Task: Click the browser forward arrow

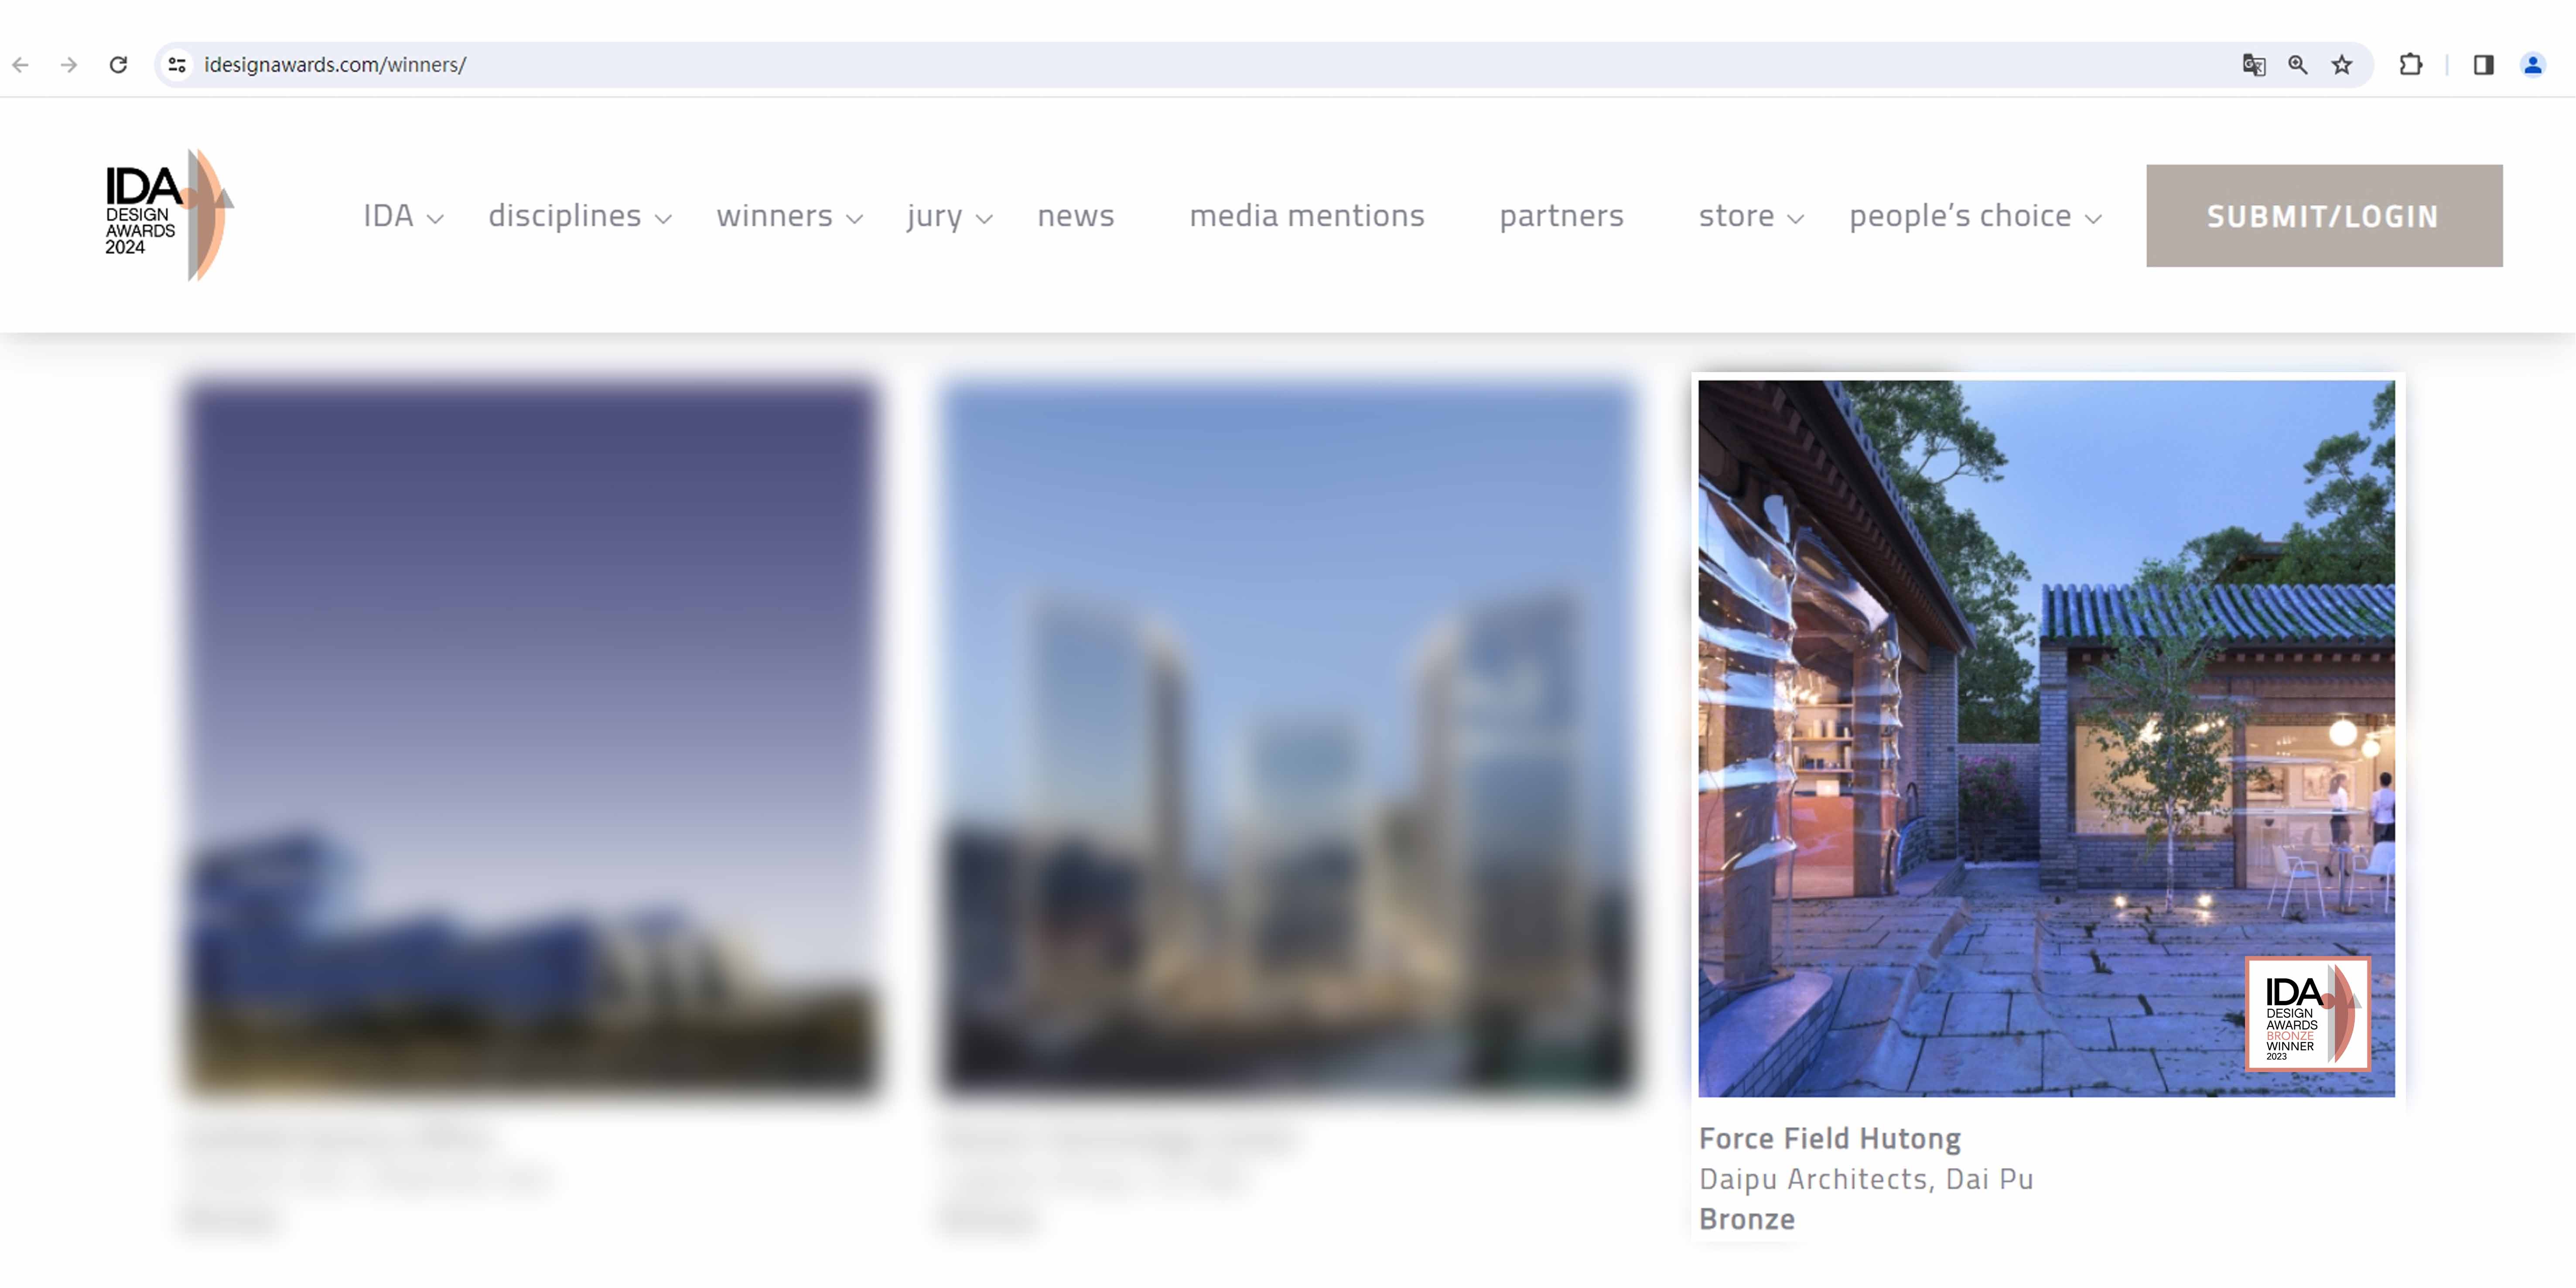Action: [69, 65]
